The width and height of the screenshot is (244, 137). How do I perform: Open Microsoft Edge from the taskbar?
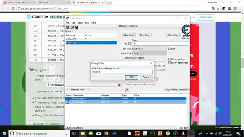[x=114, y=134]
